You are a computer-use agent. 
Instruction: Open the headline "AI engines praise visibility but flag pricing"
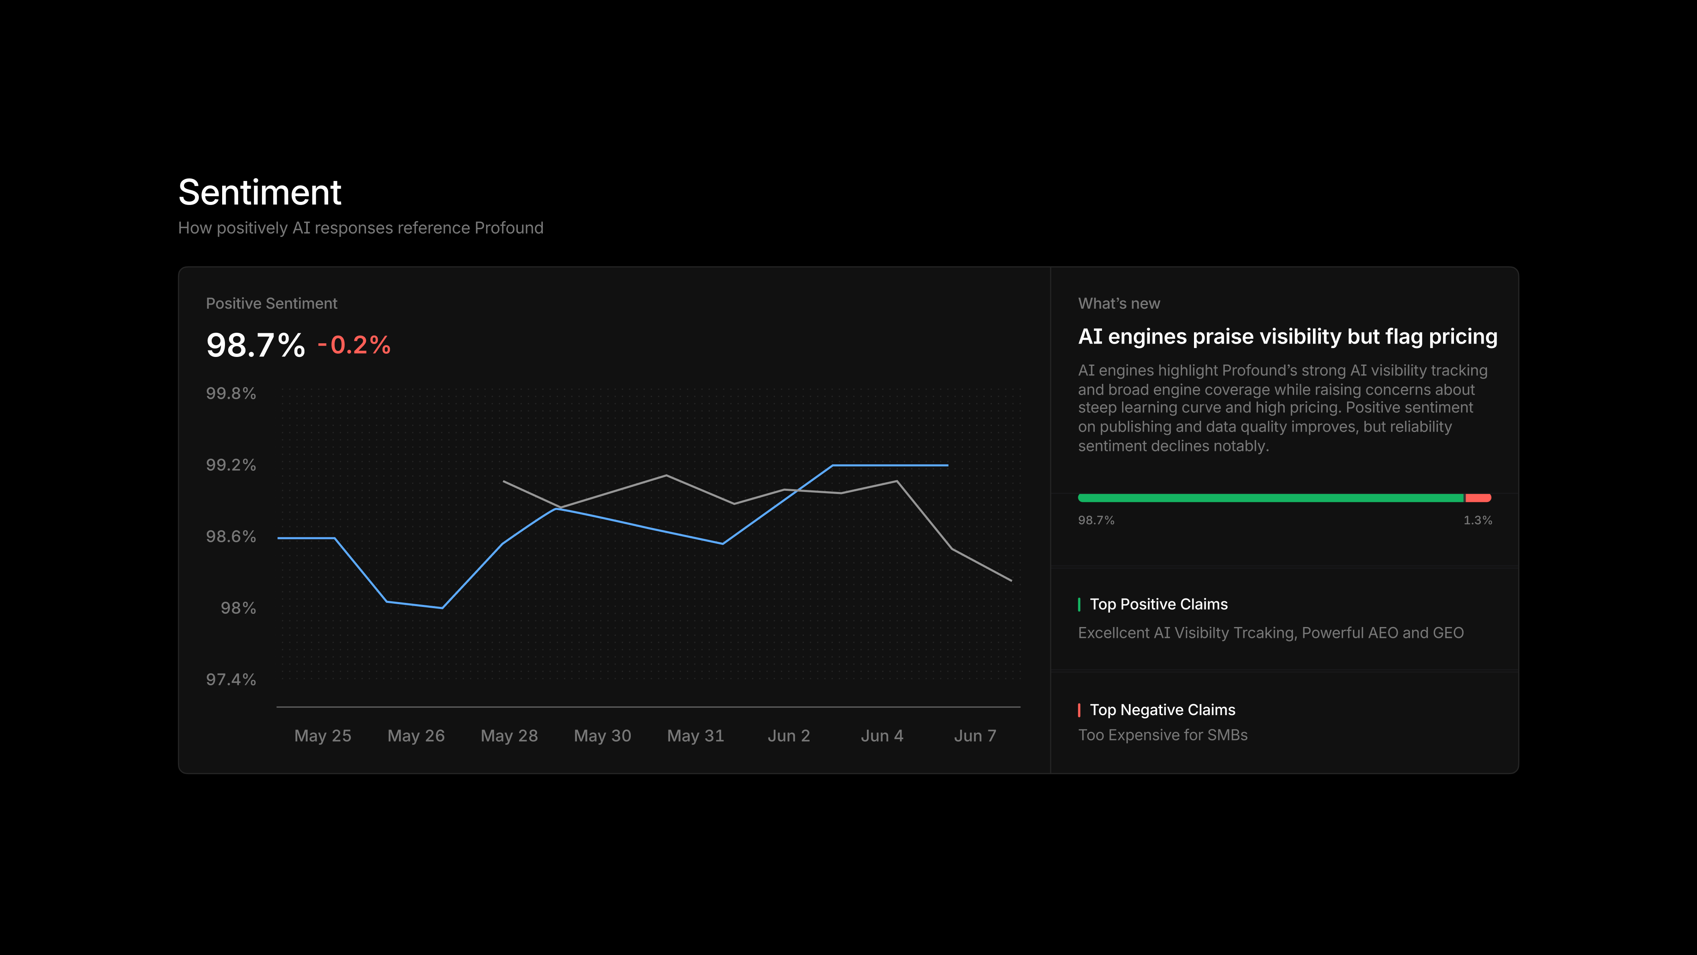(1287, 337)
